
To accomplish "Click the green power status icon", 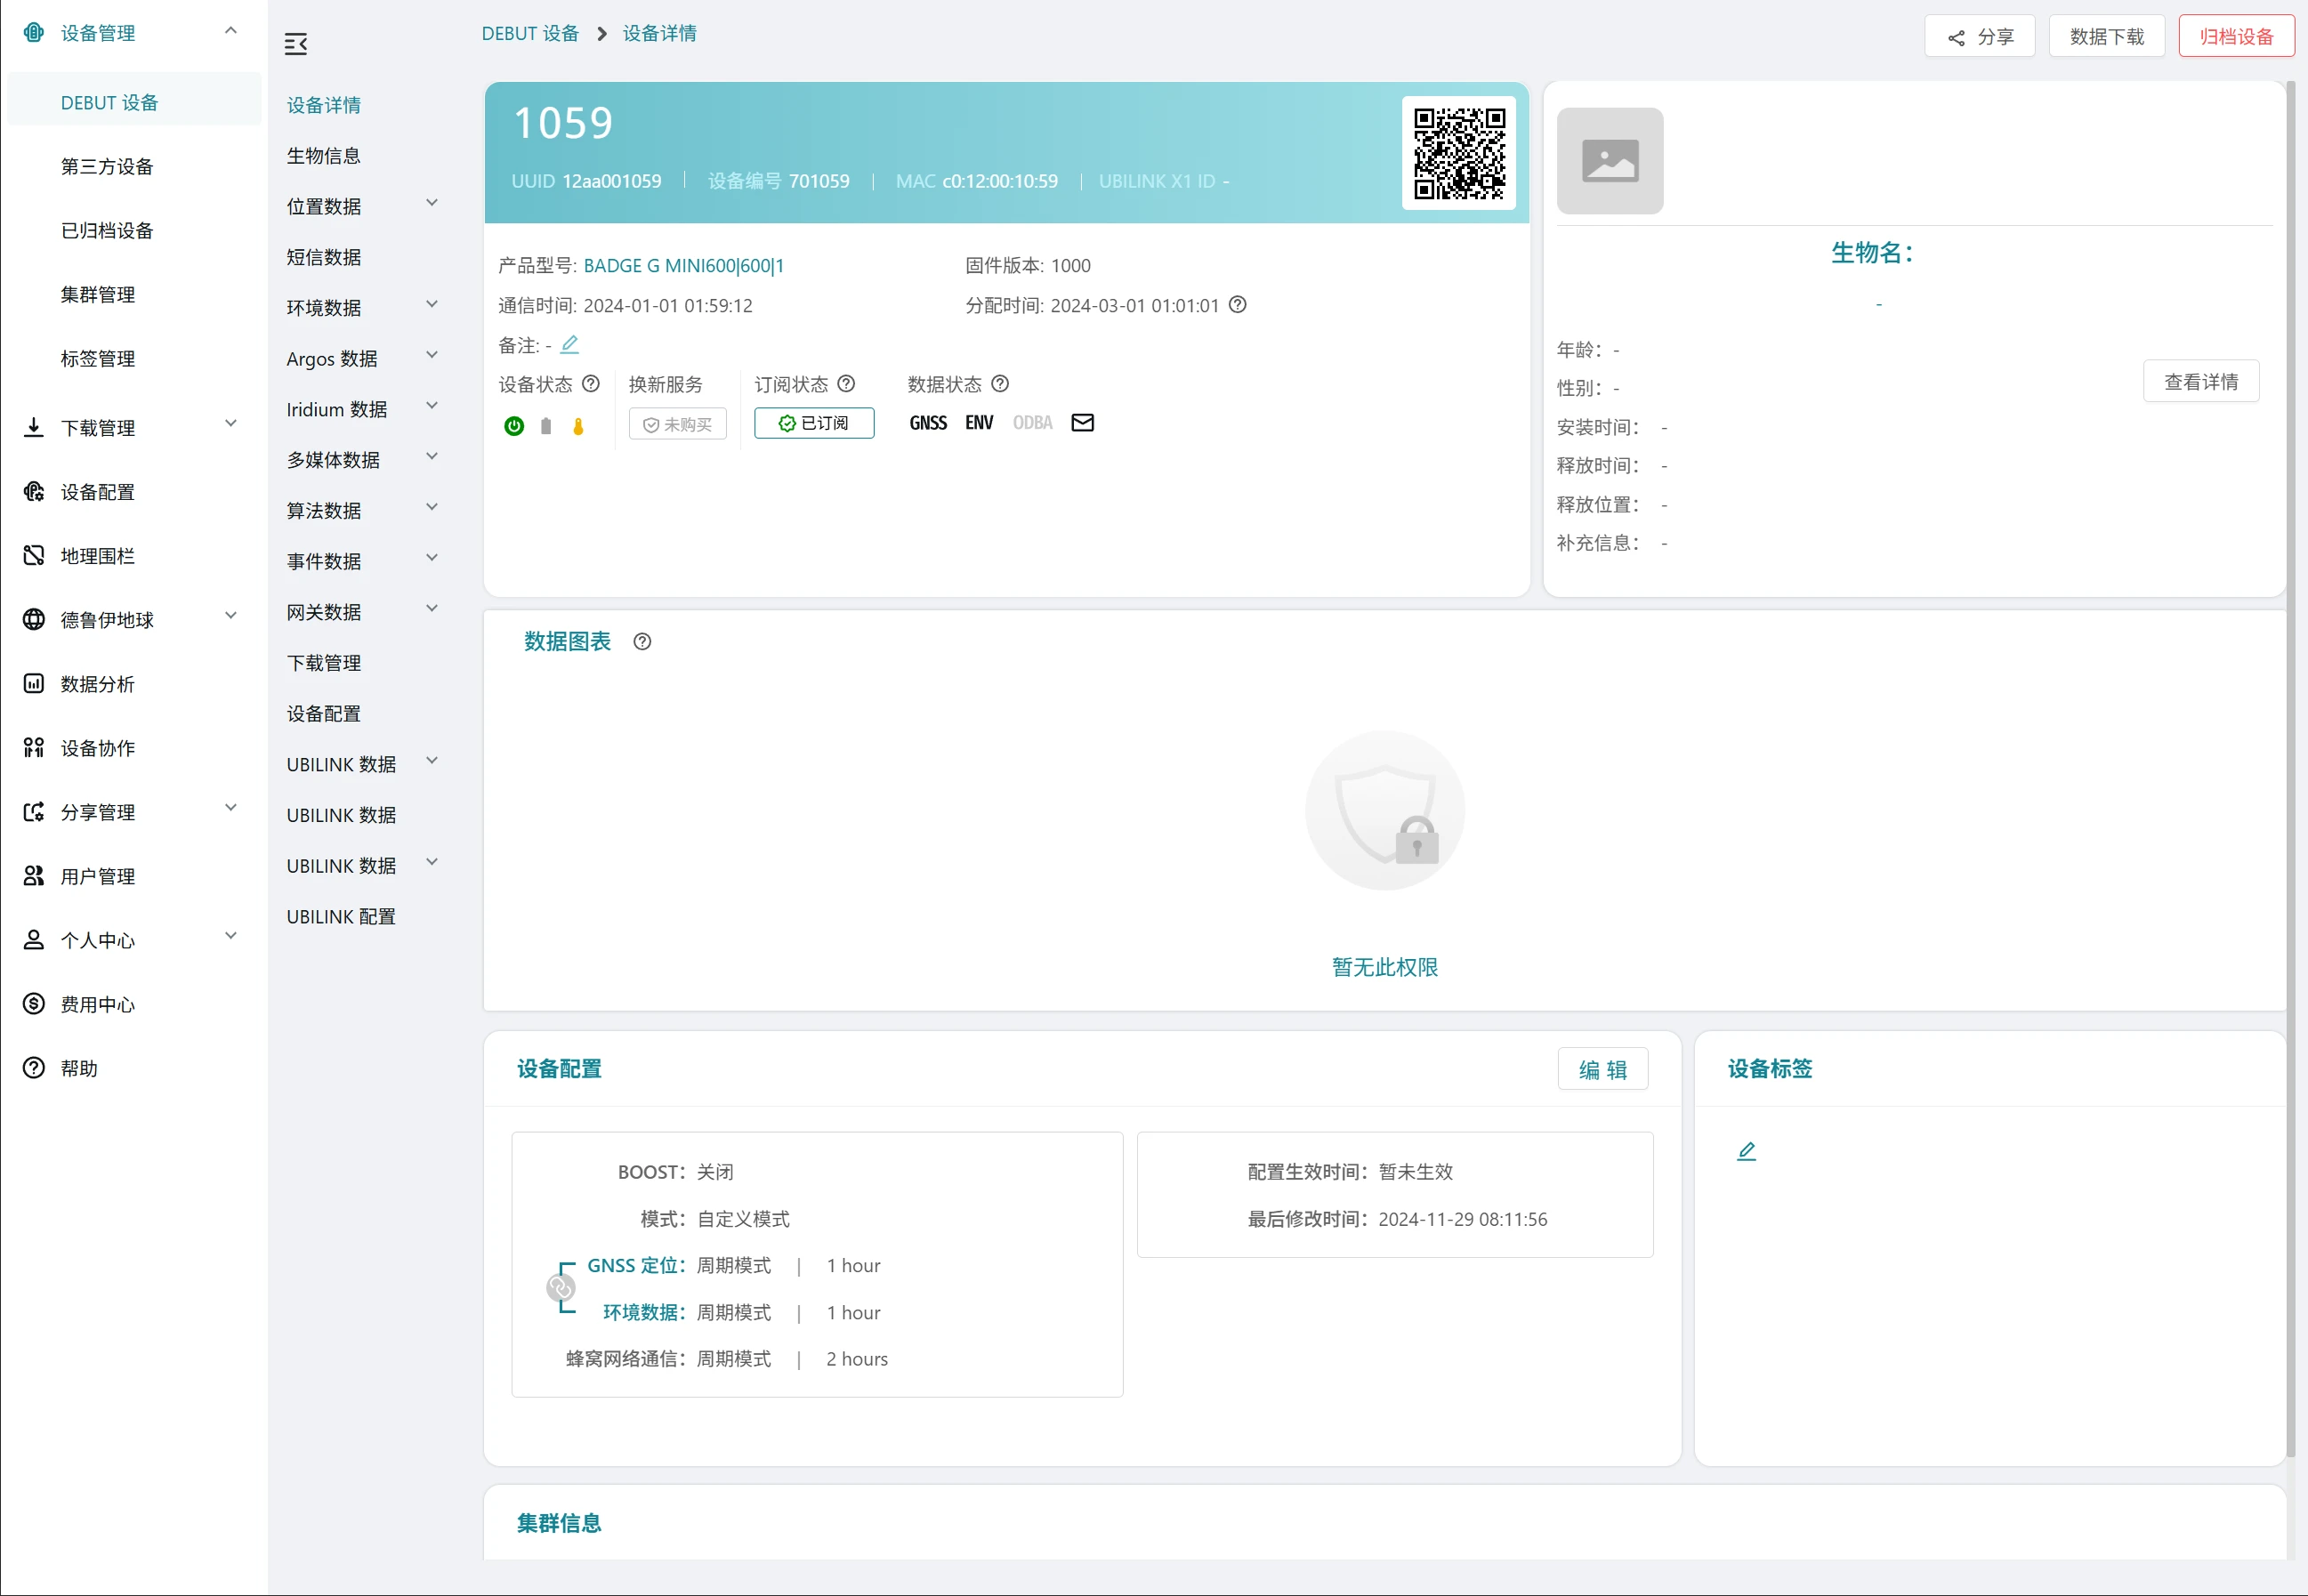I will [514, 426].
